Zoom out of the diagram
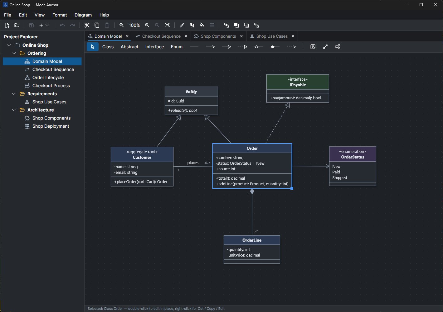 (122, 25)
